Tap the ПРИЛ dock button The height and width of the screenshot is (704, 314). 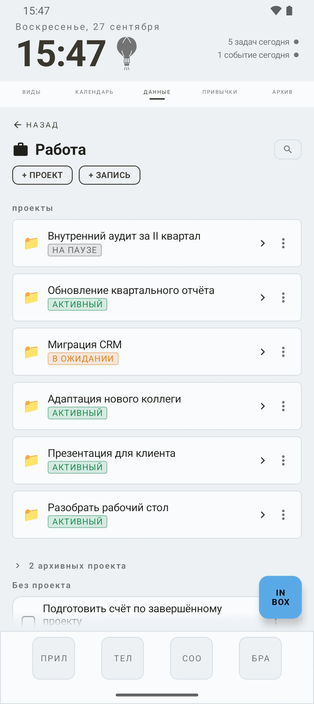click(x=54, y=658)
